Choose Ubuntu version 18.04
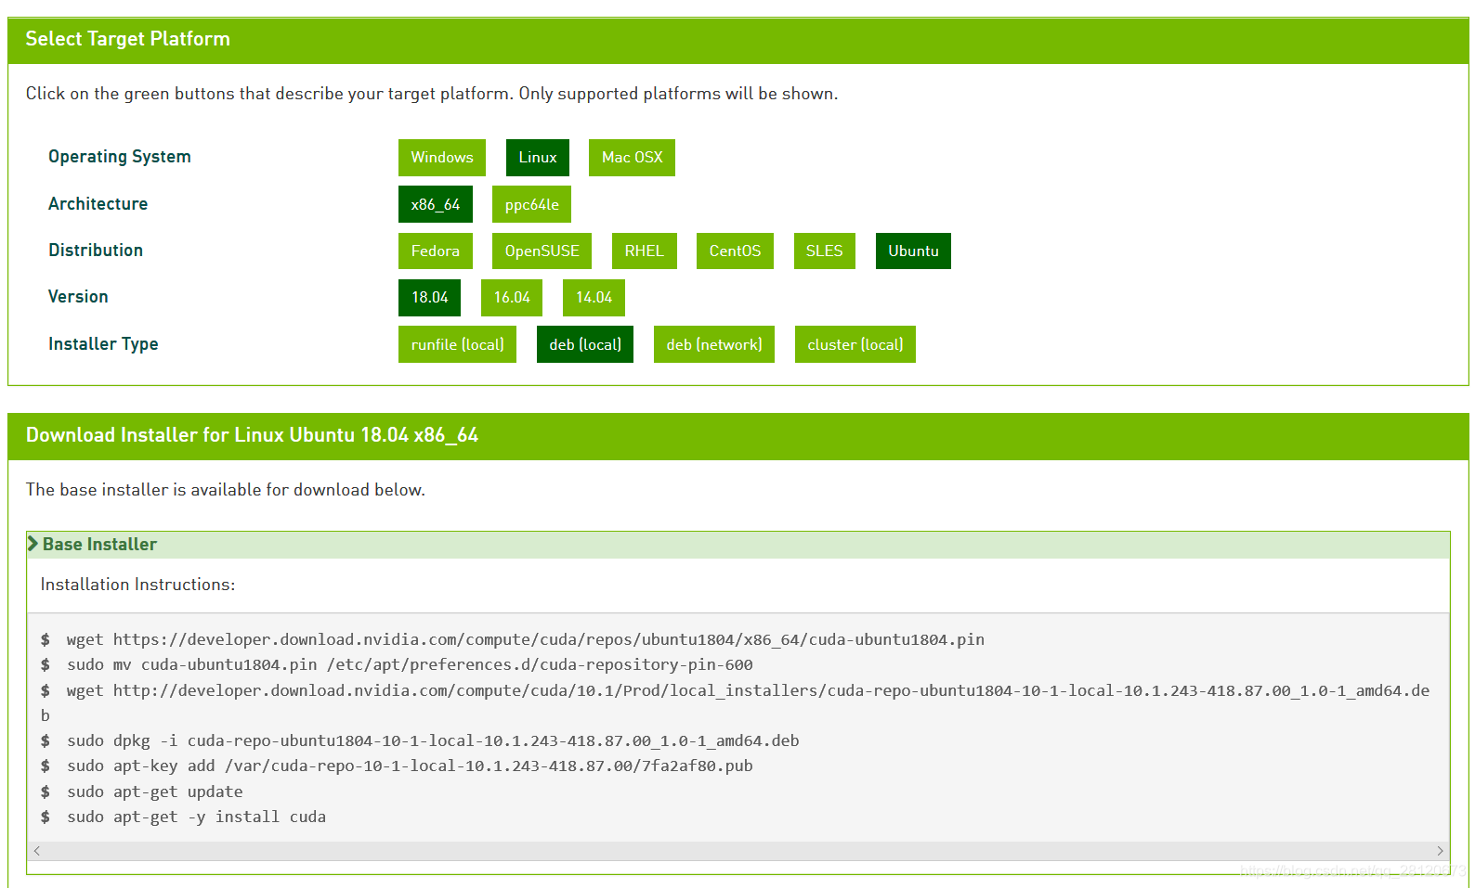Viewport: 1475px width, 888px height. click(429, 297)
